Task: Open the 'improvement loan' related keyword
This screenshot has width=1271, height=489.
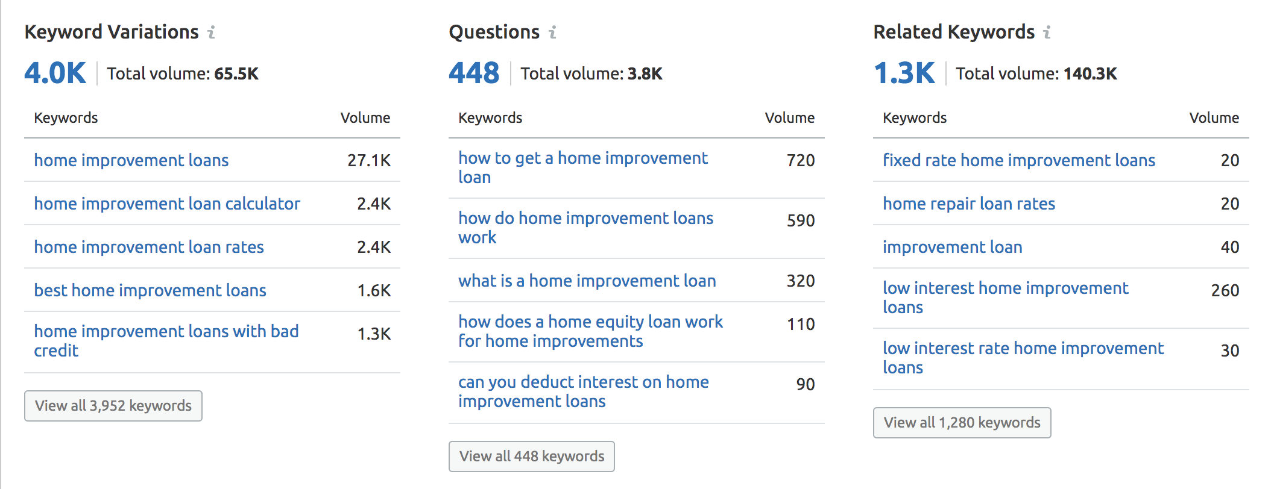Action: (953, 247)
